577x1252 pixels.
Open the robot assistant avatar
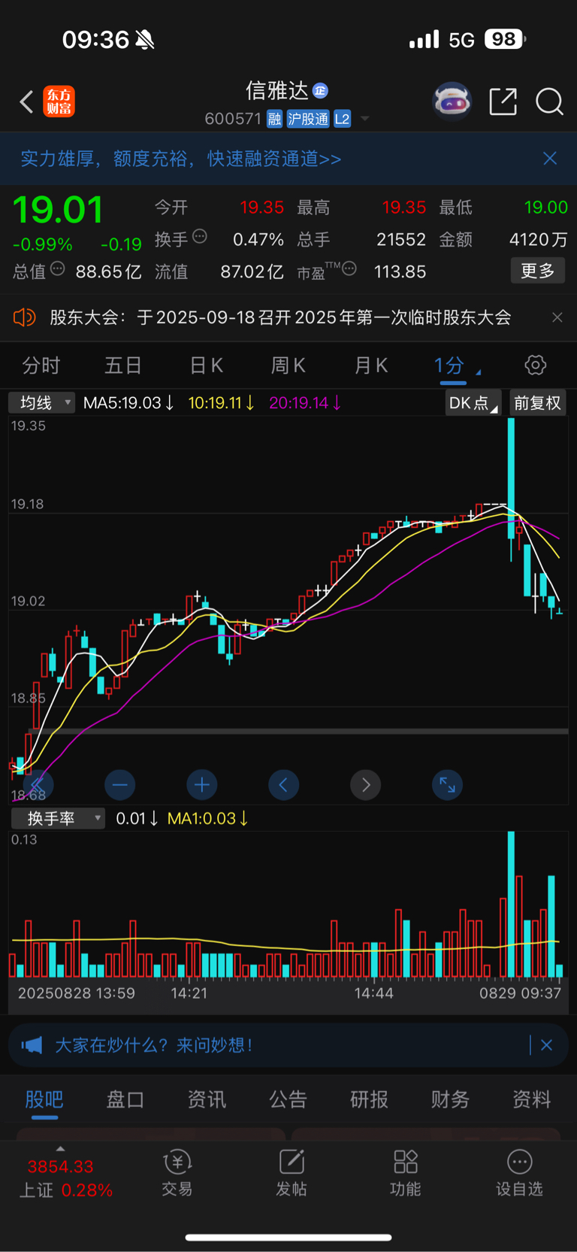coord(452,101)
